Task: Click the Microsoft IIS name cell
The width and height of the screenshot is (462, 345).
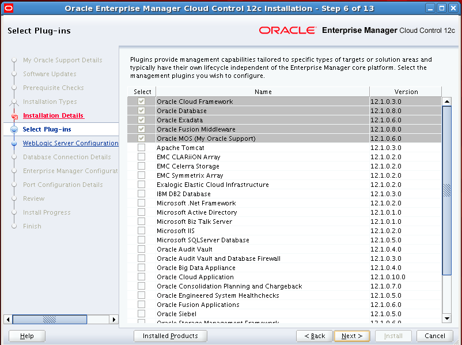Action: 263,231
